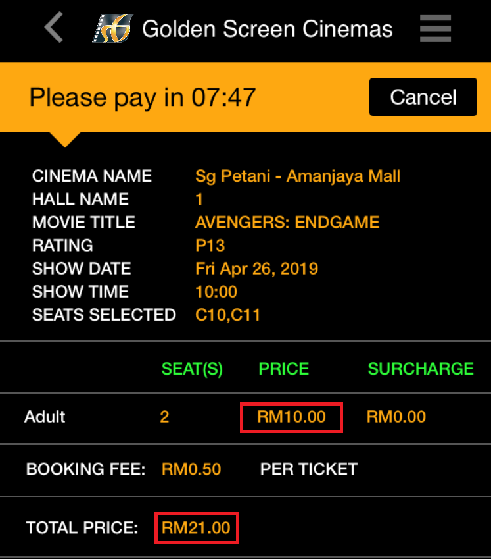This screenshot has width=491, height=559.
Task: Open the hamburger menu icon
Action: pyautogui.click(x=435, y=28)
